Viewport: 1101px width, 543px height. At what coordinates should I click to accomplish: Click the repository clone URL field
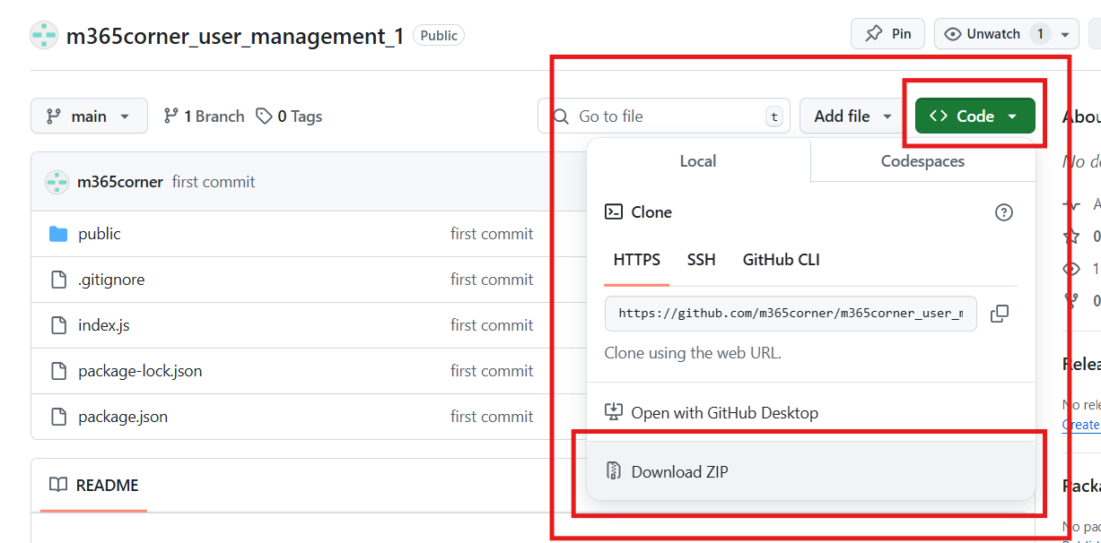tap(791, 314)
